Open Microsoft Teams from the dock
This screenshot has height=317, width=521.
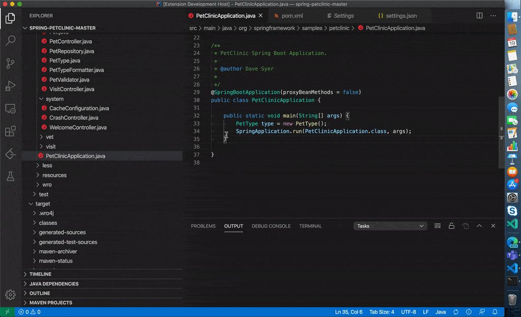pyautogui.click(x=512, y=255)
